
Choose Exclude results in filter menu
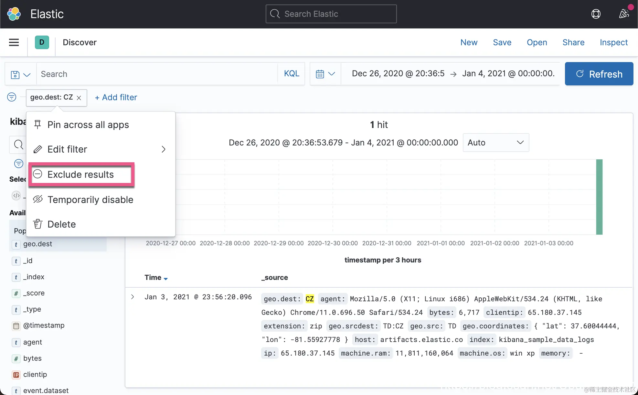pos(80,175)
